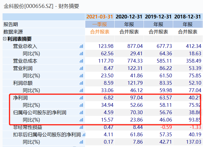Click the 70.30 parent net profit value
This screenshot has height=147, width=203.
(136, 112)
